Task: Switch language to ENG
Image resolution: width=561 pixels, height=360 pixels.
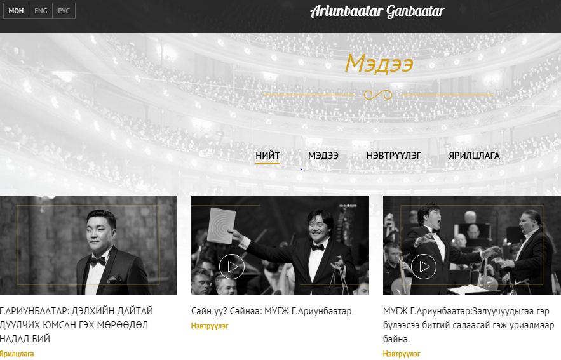Action: click(41, 11)
